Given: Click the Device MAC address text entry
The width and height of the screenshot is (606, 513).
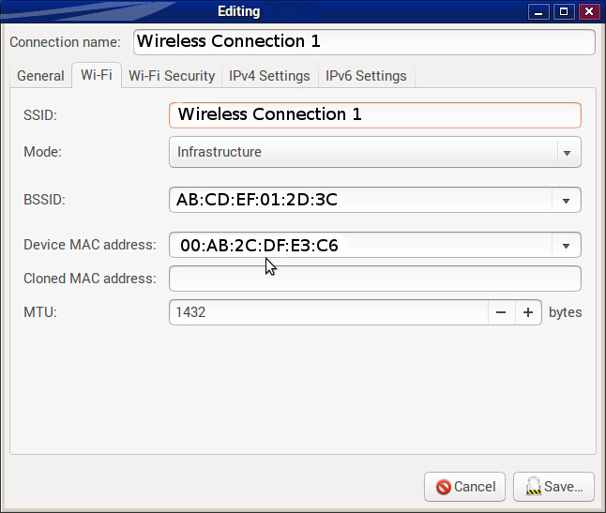Looking at the screenshot, I should [361, 246].
